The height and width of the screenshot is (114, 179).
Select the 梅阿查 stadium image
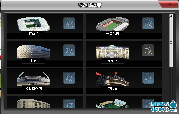click(x=112, y=79)
